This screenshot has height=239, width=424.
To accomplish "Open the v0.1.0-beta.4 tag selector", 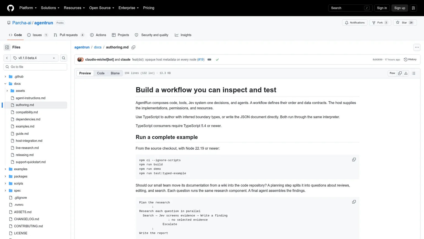I will pyautogui.click(x=35, y=58).
